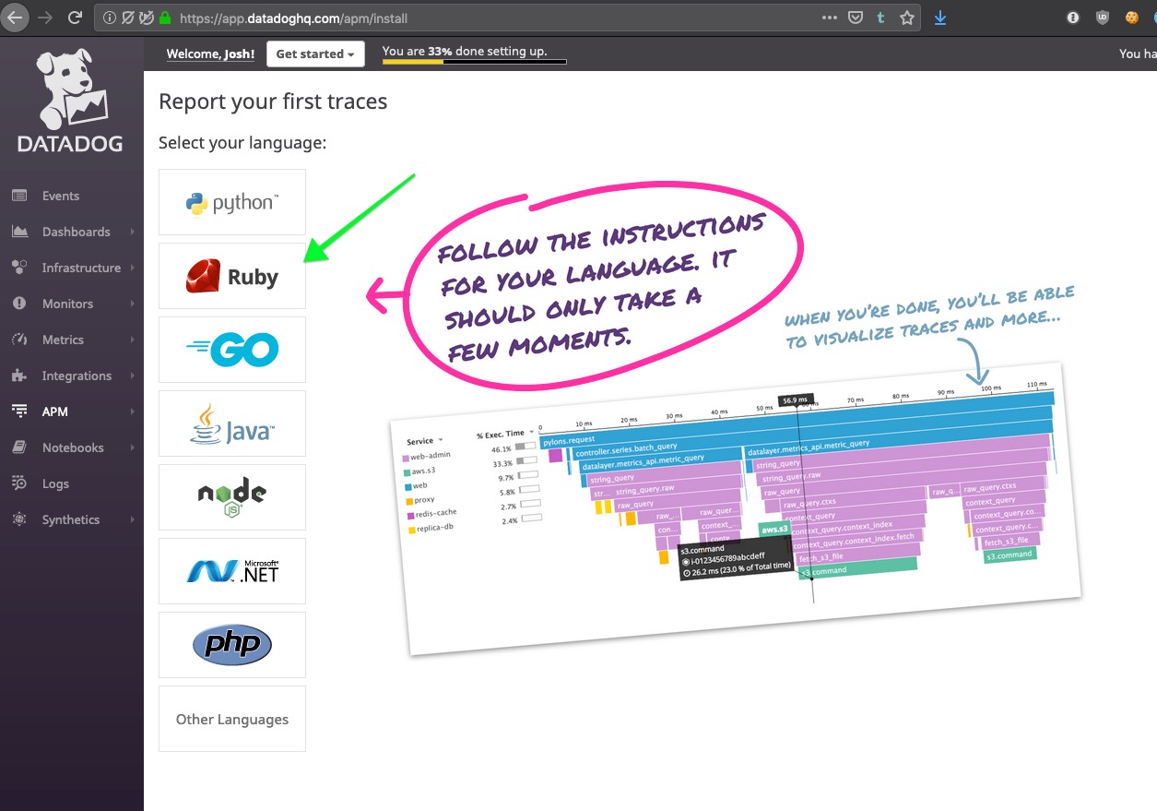
Task: Click the "Select your language:" label
Action: coord(242,143)
